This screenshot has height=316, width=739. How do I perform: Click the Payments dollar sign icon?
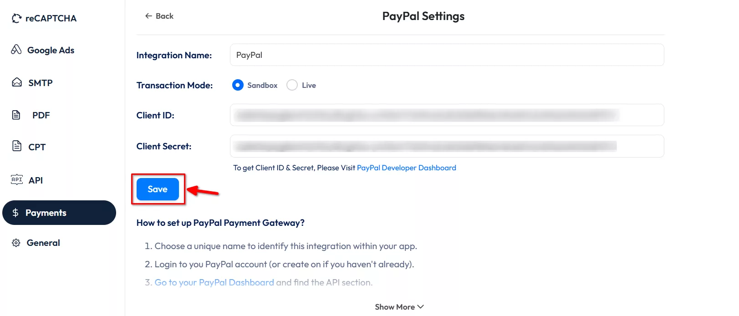15,213
